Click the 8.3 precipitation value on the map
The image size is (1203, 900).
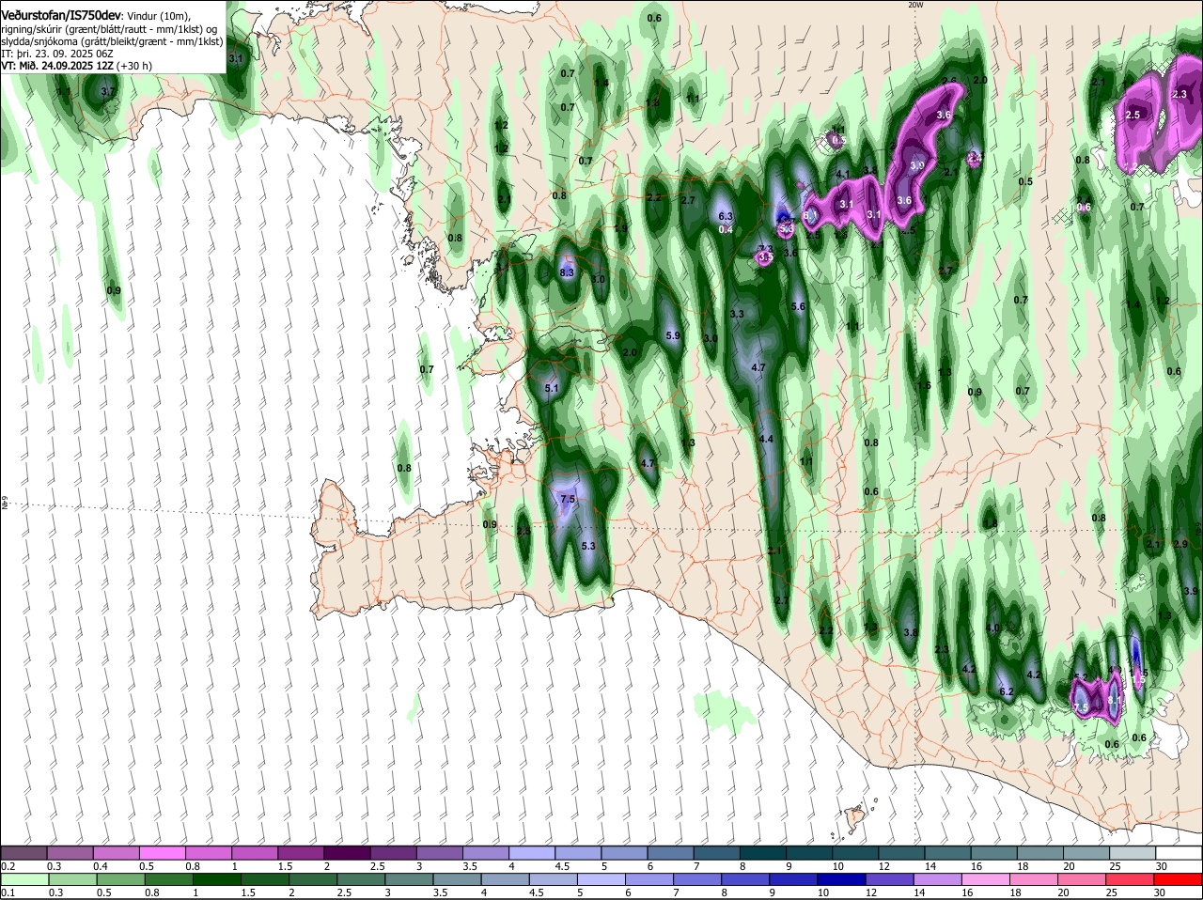coord(567,272)
